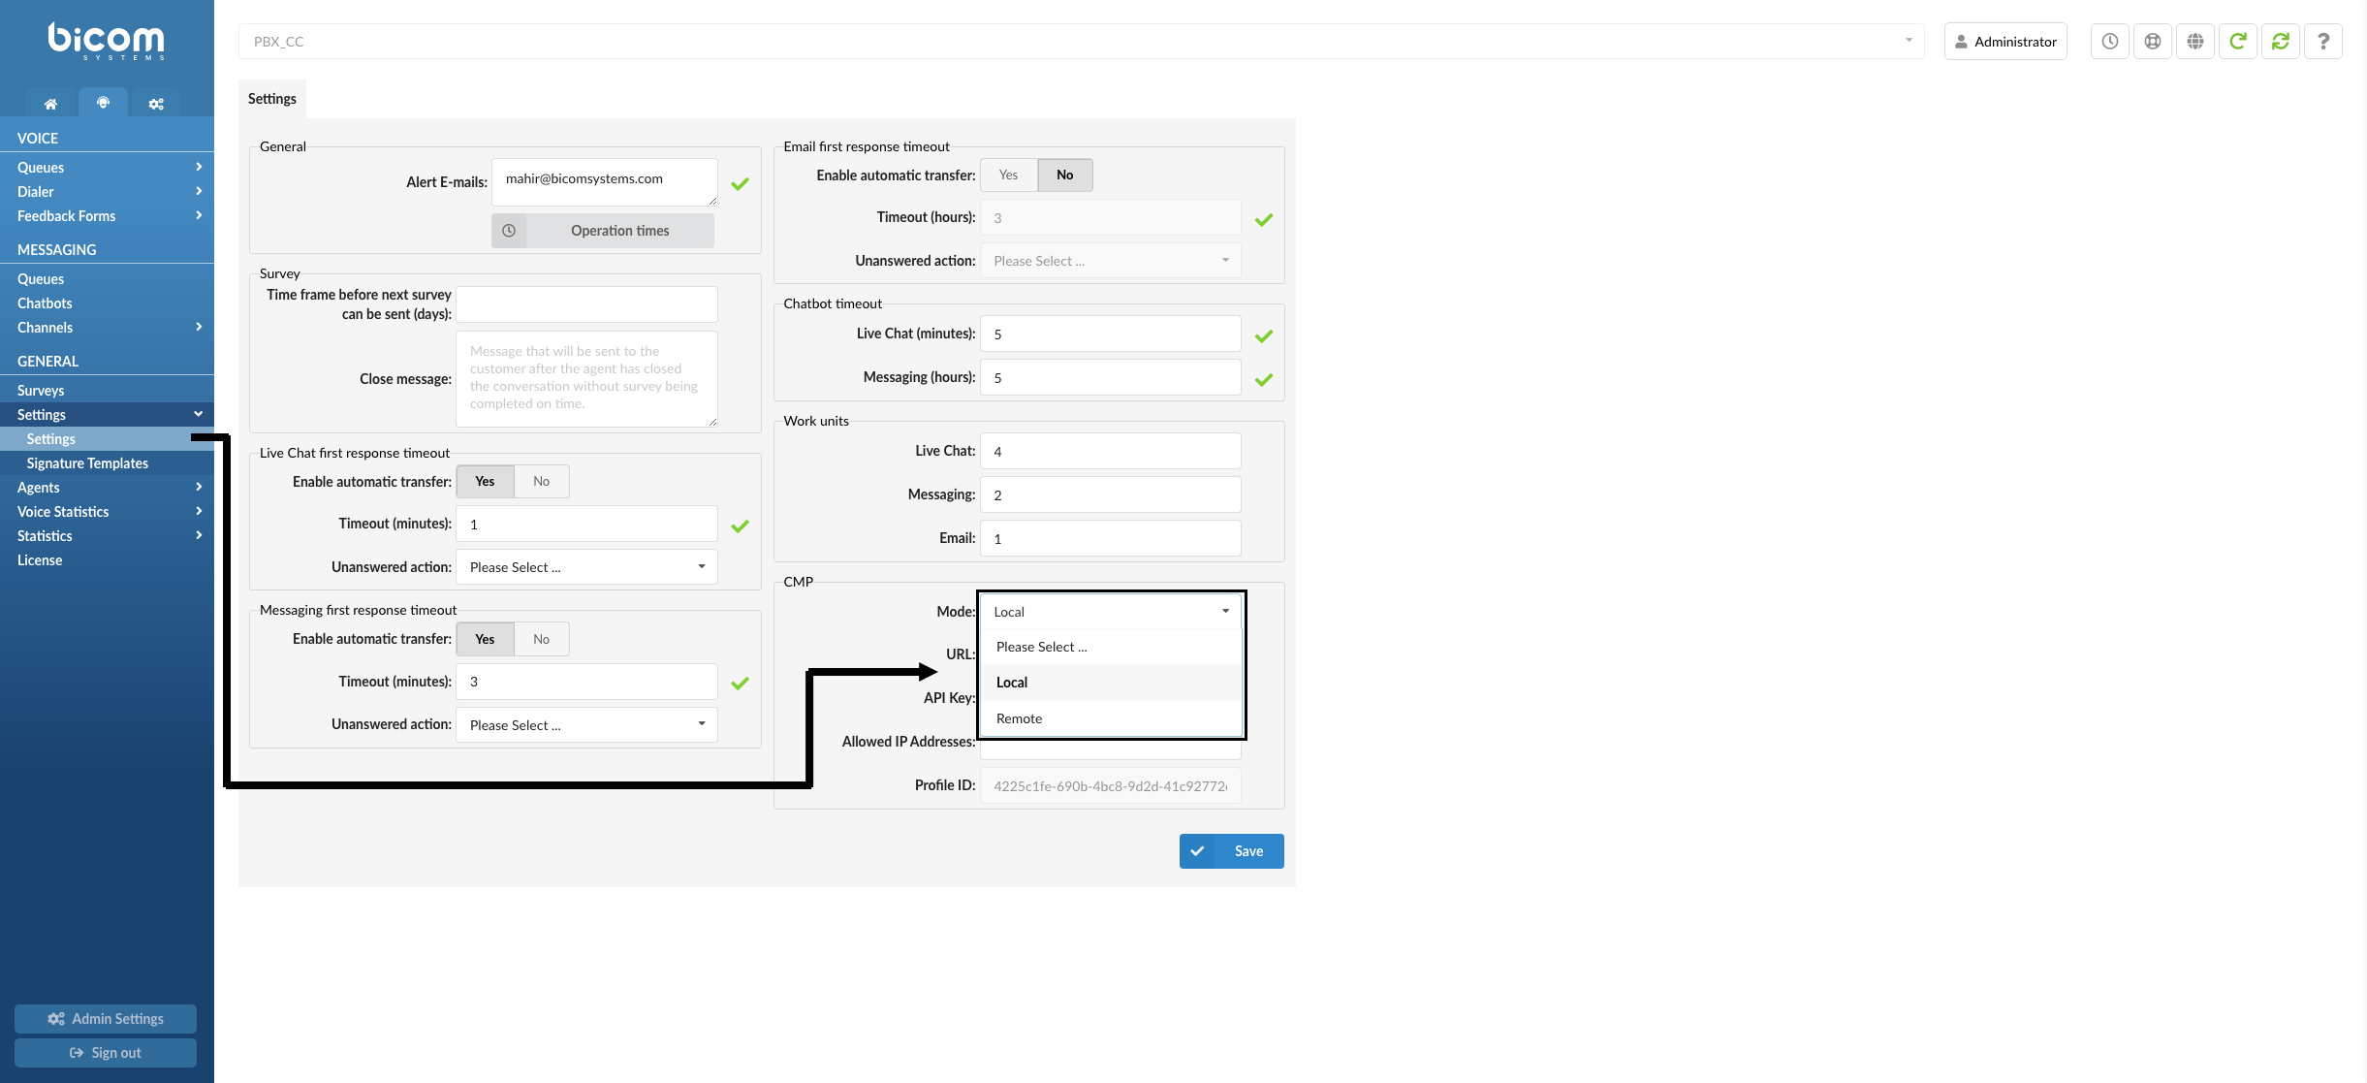
Task: Set Live Chat automatic transfer to No
Action: (541, 482)
